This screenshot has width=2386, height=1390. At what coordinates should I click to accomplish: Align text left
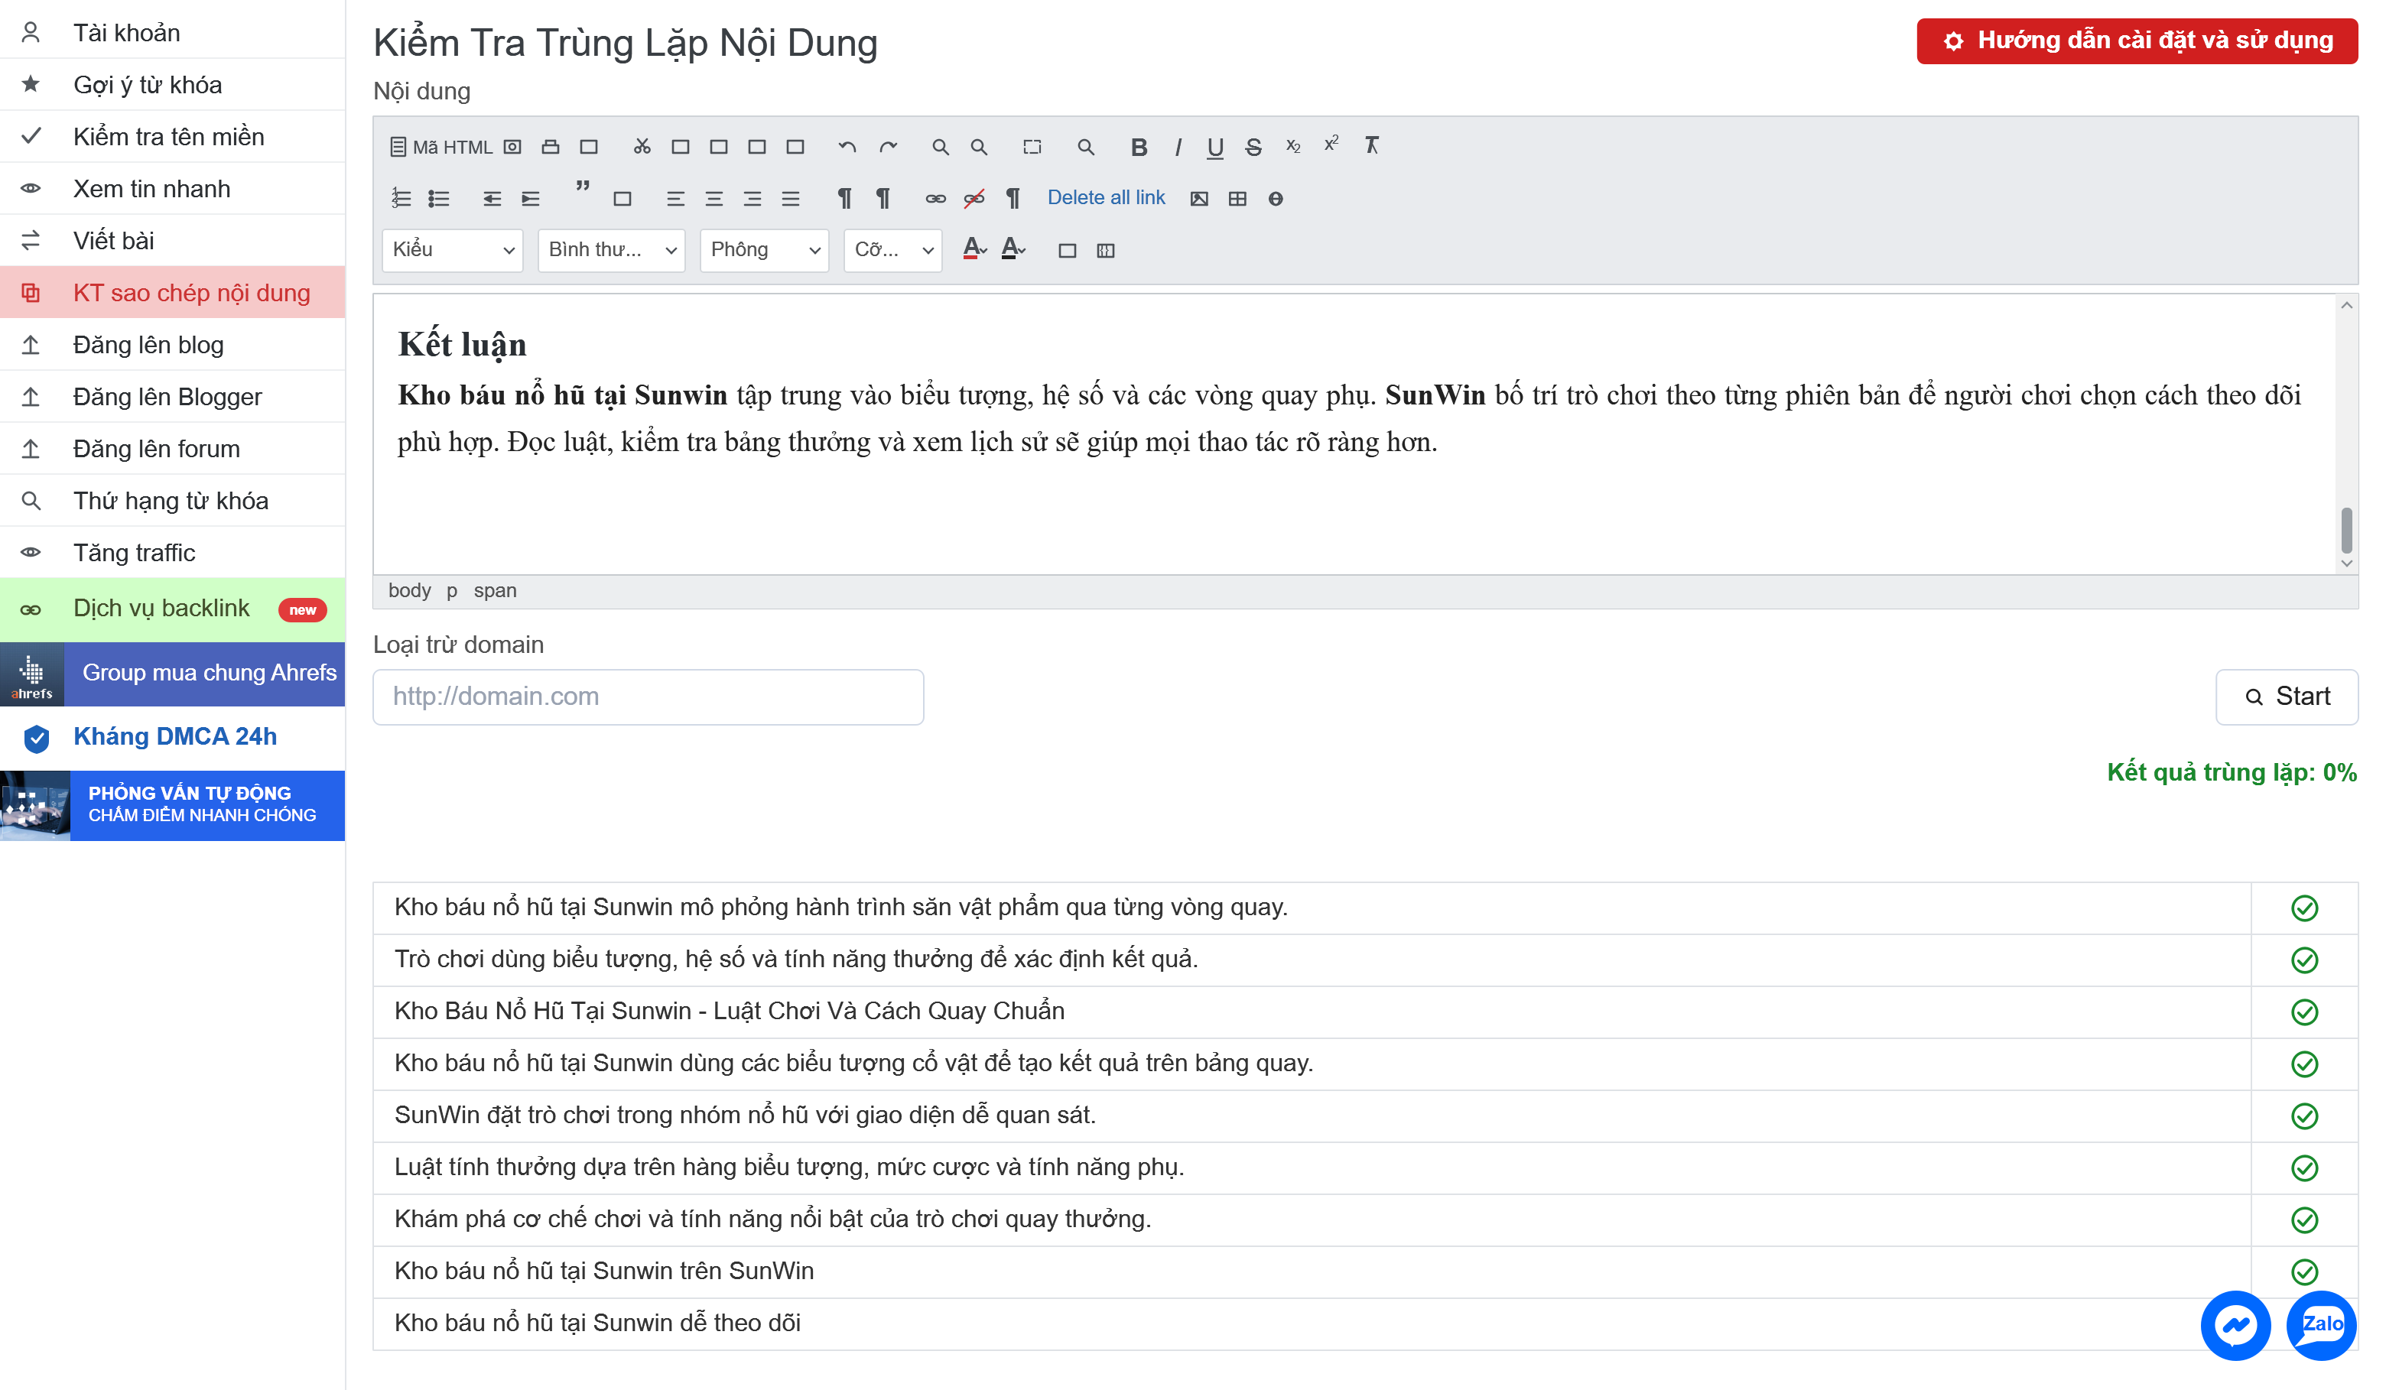[675, 199]
